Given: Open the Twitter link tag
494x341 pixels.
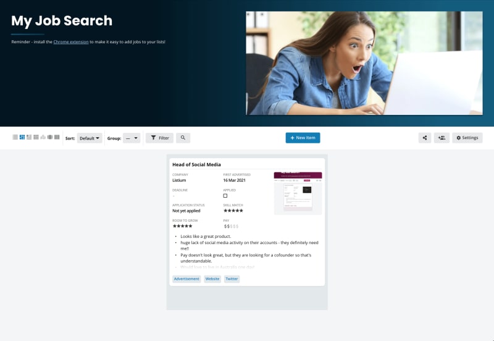Looking at the screenshot, I should (x=232, y=279).
